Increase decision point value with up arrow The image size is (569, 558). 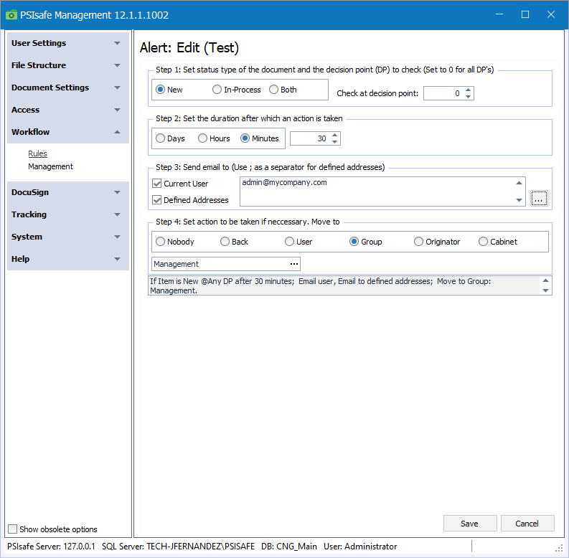(x=468, y=90)
